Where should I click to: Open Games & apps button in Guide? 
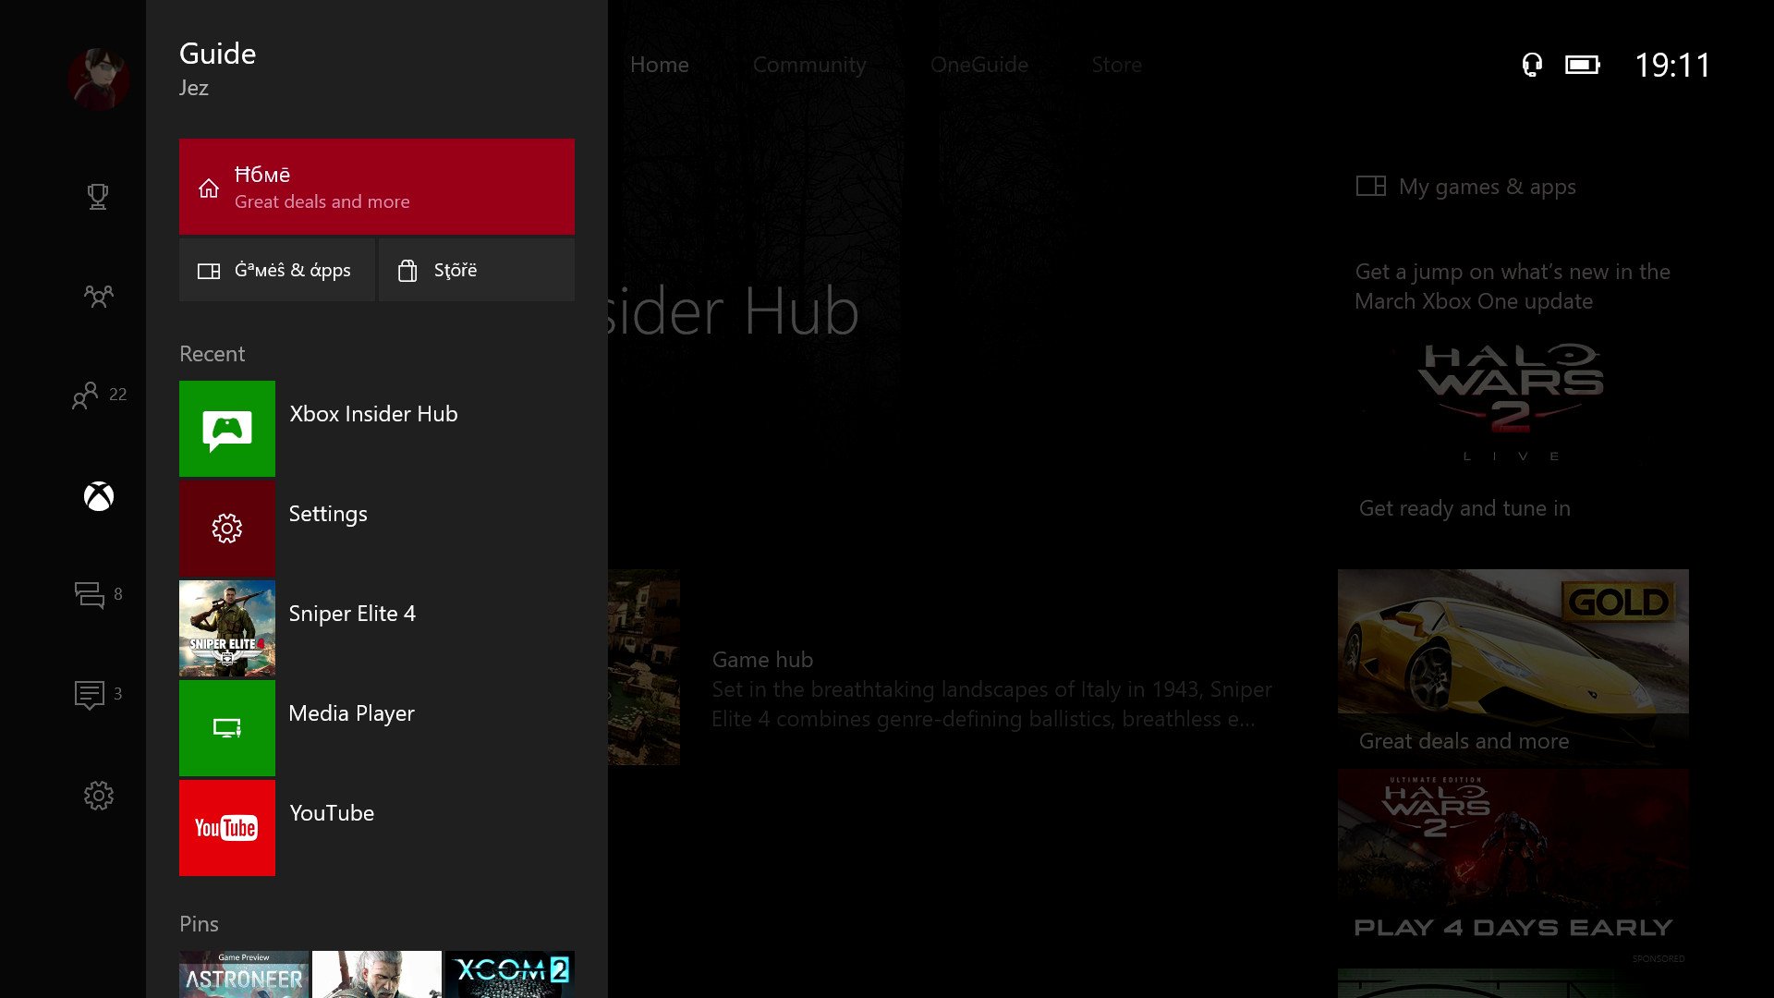[x=276, y=270]
